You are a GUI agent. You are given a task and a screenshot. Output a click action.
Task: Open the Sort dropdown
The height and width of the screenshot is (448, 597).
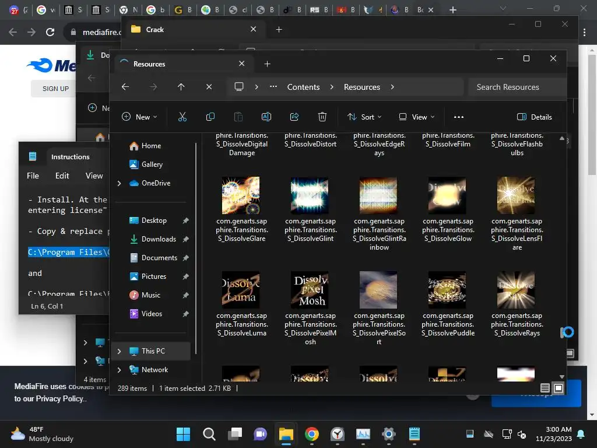(364, 117)
